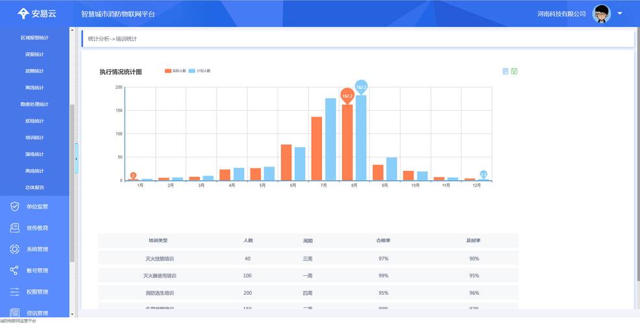The width and height of the screenshot is (640, 324).
Task: Click the orange 8月 actual bar
Action: pos(347,143)
